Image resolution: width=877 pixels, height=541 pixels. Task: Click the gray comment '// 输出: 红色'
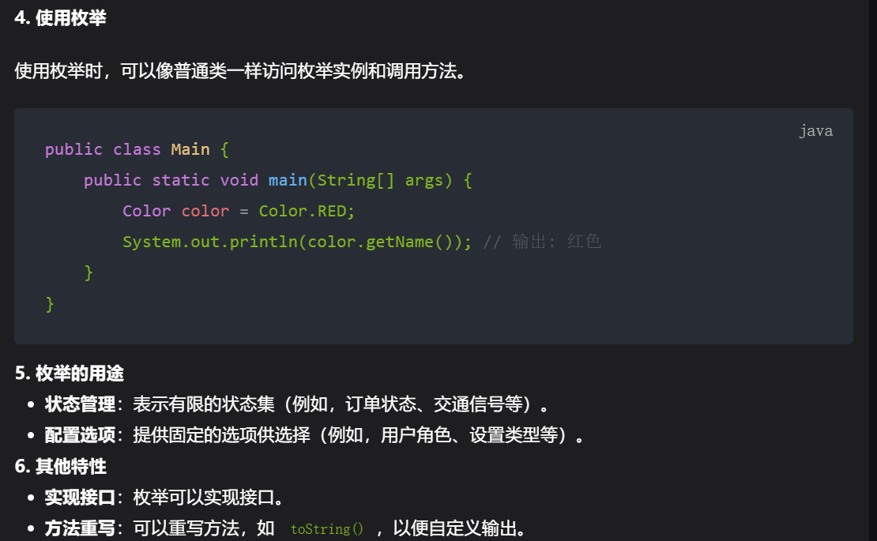tap(542, 242)
